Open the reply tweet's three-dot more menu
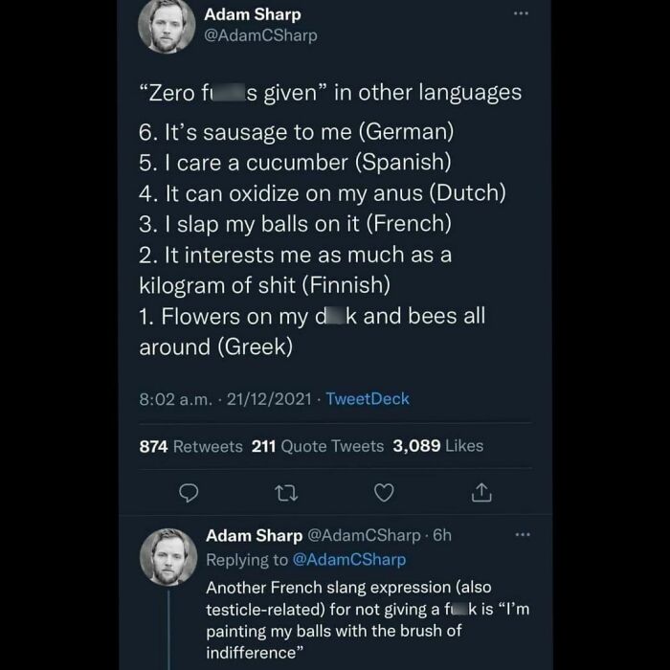This screenshot has width=670, height=670. coord(522,536)
